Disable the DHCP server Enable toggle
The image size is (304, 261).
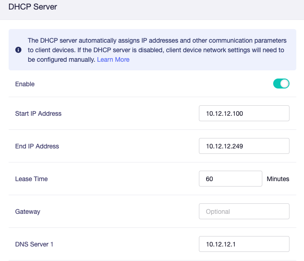pos(281,84)
